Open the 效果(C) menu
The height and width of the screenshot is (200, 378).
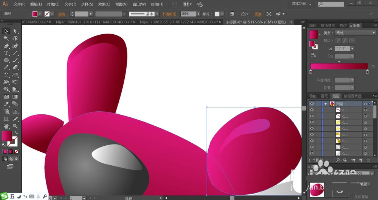pos(104,4)
